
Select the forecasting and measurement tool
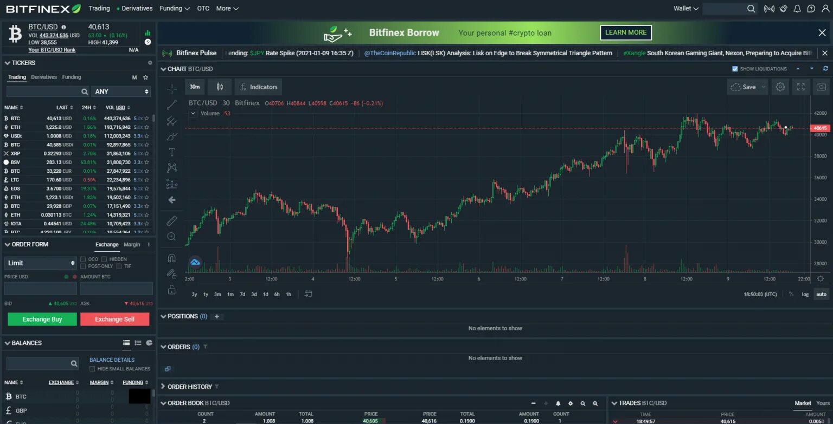click(172, 184)
